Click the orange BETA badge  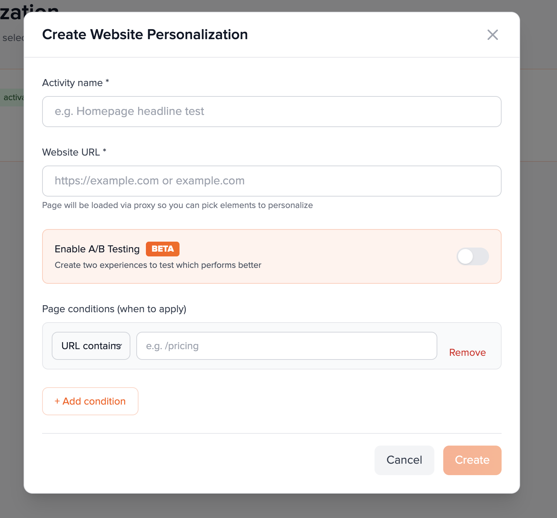point(163,249)
